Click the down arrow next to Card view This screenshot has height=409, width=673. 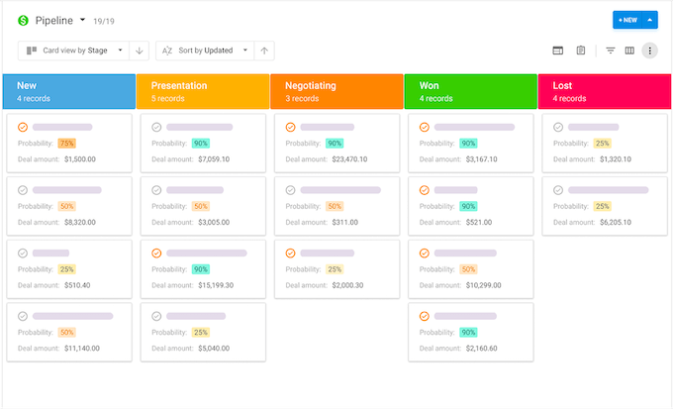[139, 51]
